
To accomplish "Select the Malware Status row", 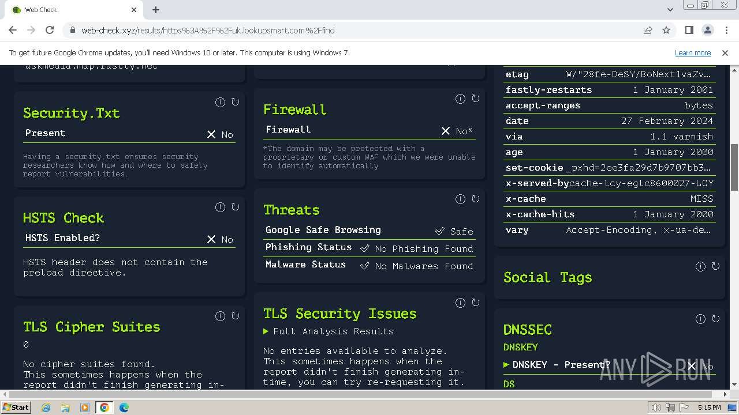I will coord(369,265).
